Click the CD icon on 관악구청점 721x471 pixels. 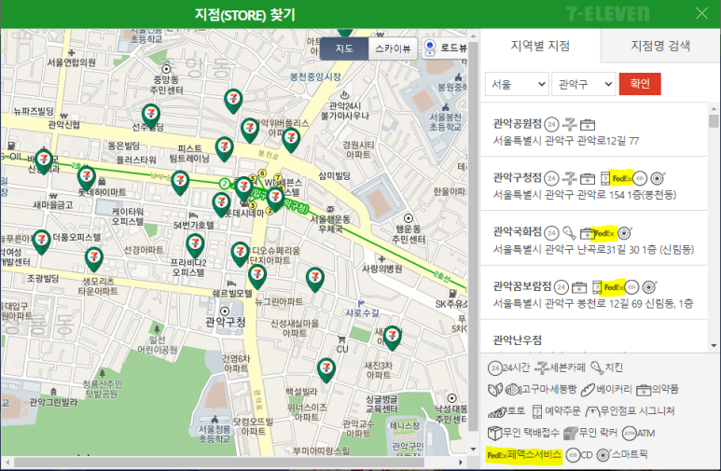pyautogui.click(x=640, y=178)
